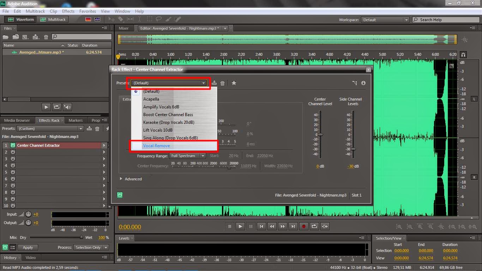482x271 pixels.
Task: Toggle Effects Rack list view button
Action: 13,247
